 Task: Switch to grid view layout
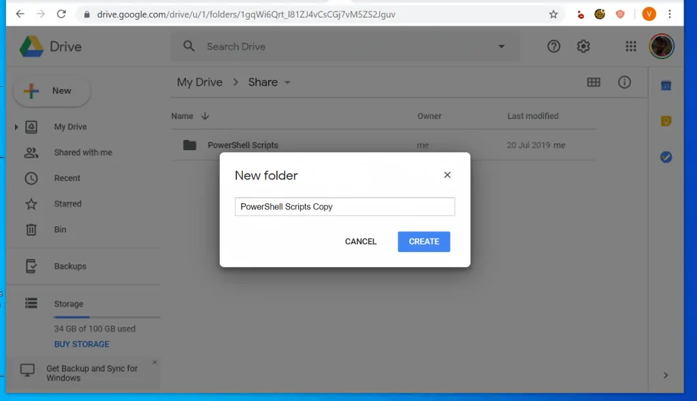(x=594, y=82)
